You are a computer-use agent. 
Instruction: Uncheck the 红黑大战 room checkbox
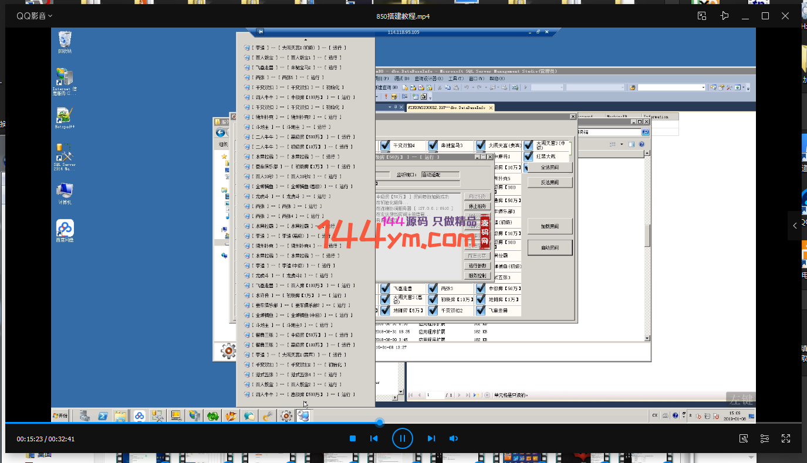point(528,156)
